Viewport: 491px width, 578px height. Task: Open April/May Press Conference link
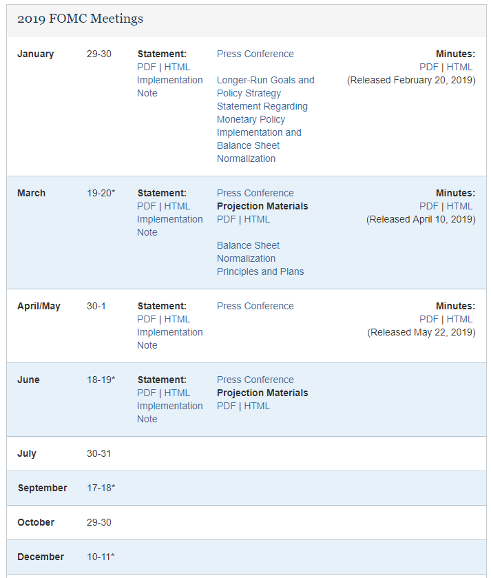click(255, 306)
